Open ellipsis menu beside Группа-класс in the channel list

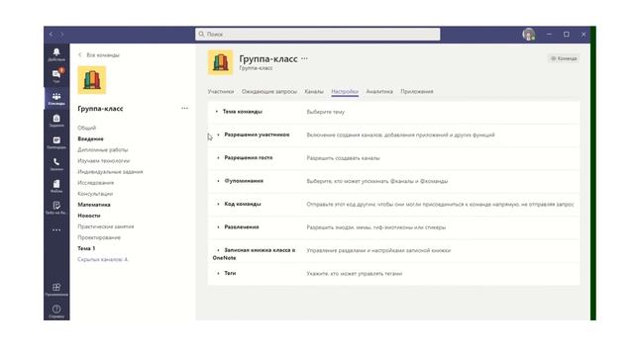pyautogui.click(x=185, y=108)
